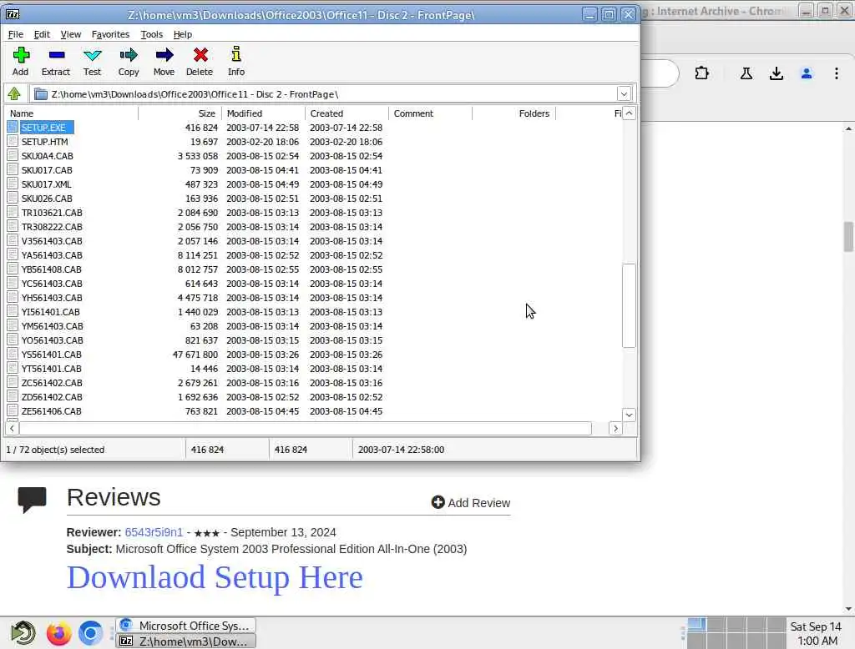
Task: Go up one folder with green arrow
Action: [14, 93]
